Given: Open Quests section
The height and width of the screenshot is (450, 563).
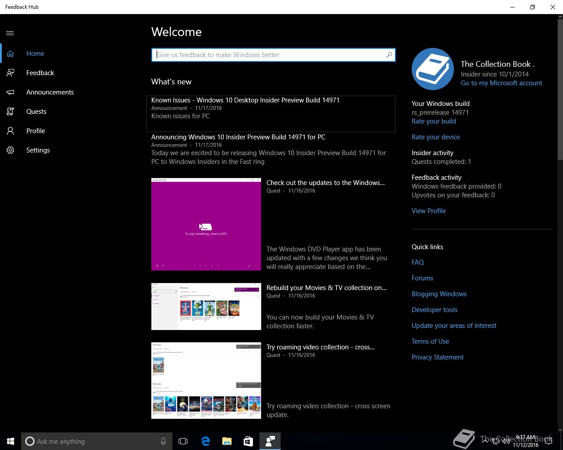Looking at the screenshot, I should [x=36, y=112].
